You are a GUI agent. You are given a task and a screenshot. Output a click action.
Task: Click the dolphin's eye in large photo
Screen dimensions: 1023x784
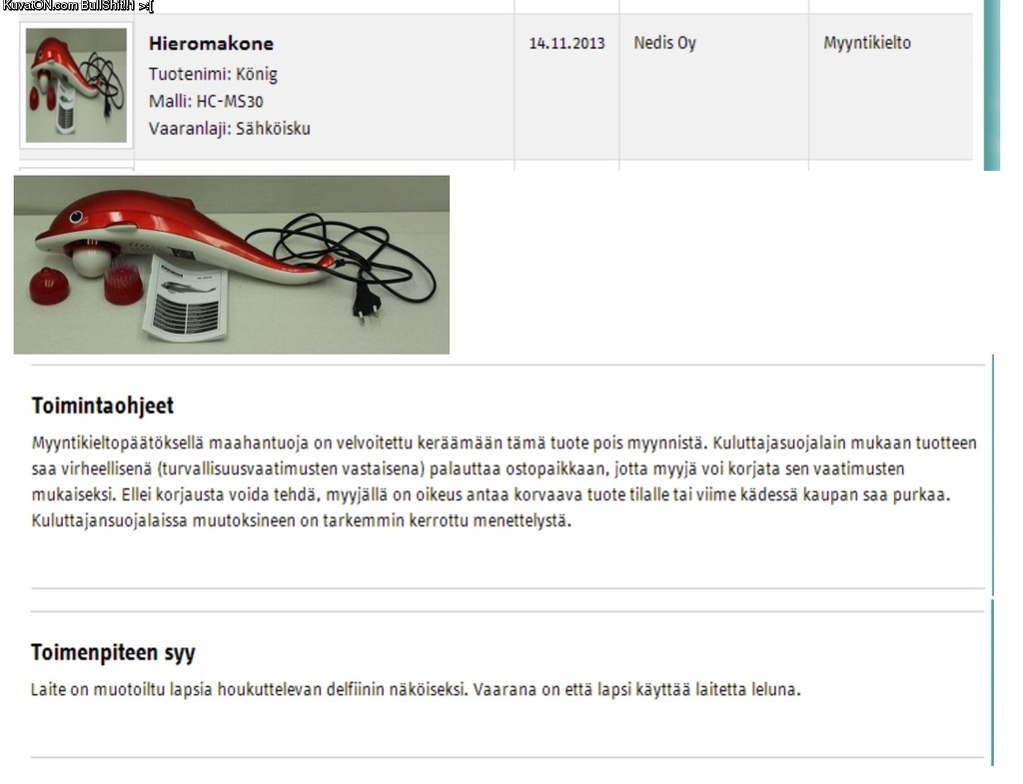point(76,217)
